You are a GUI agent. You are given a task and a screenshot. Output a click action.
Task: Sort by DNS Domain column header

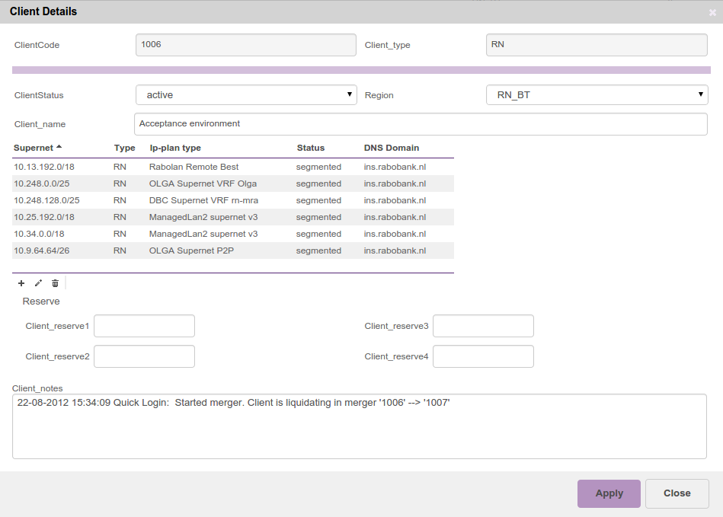(392, 148)
